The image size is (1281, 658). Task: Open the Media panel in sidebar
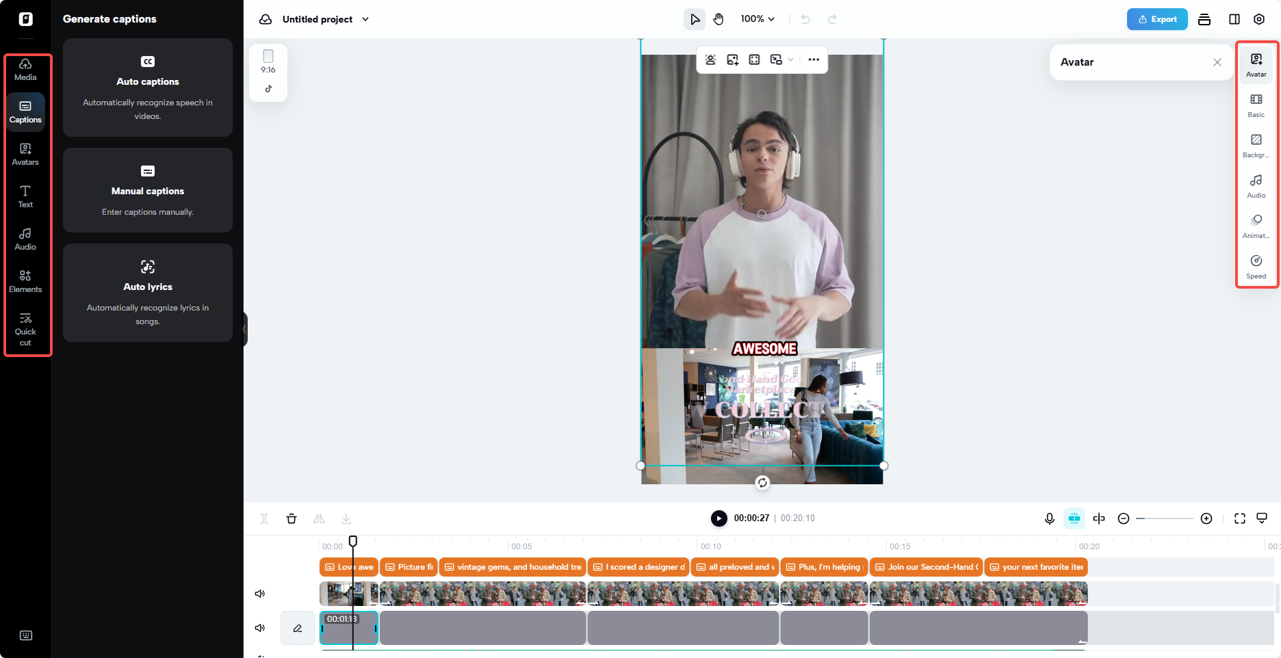[25, 70]
